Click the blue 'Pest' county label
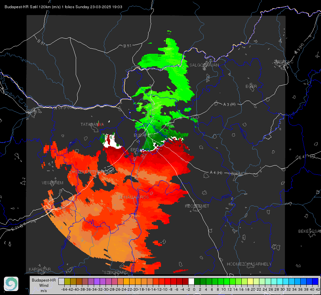This screenshot has width=321, height=295. tap(226, 197)
